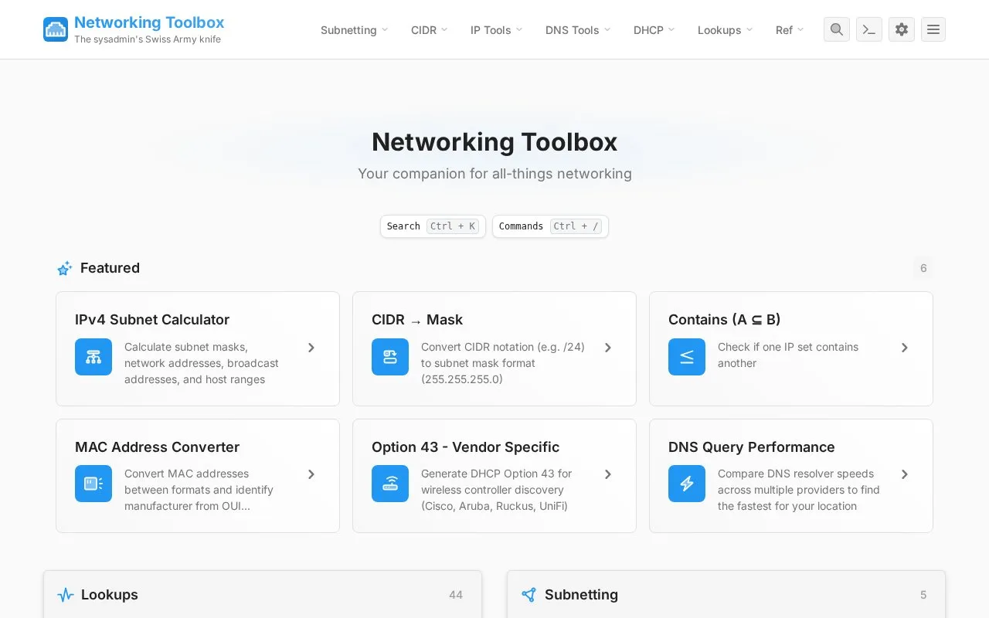The width and height of the screenshot is (989, 618).
Task: Click the MAC Address Converter card icon
Action: click(93, 484)
